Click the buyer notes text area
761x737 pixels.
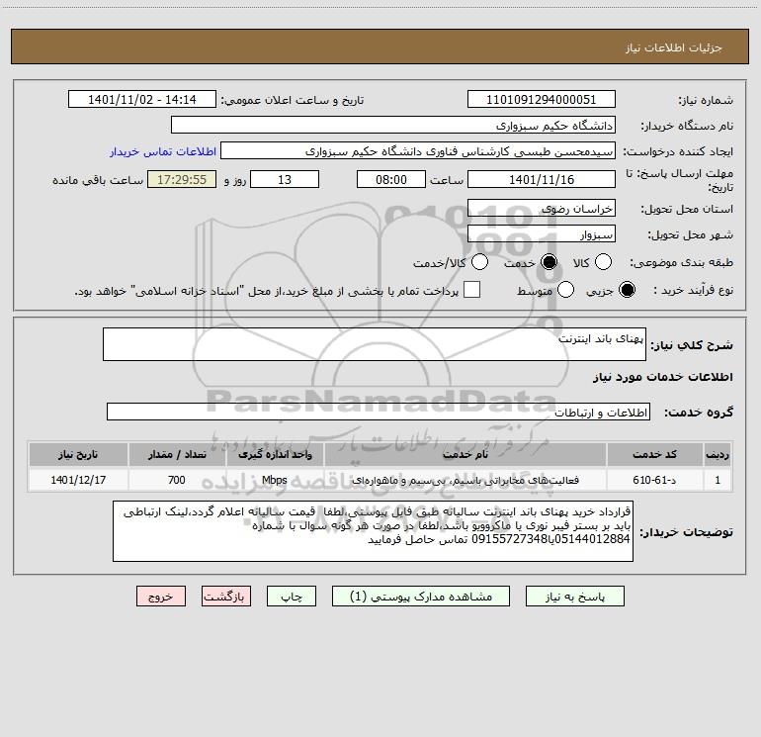373,531
